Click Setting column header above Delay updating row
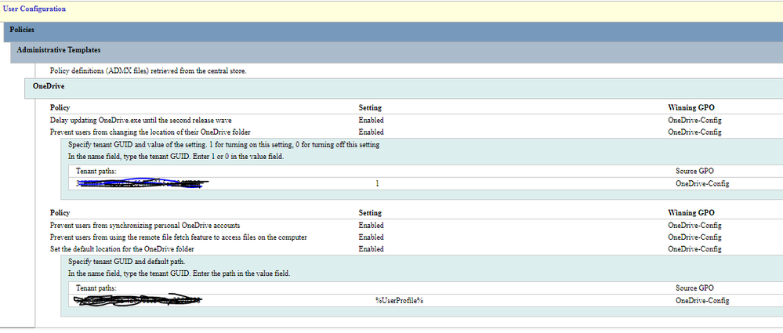 click(x=370, y=107)
